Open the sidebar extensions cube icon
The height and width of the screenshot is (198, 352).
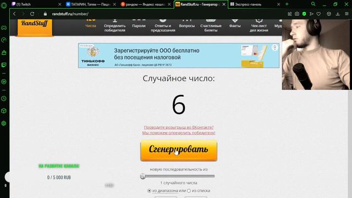coord(4,111)
